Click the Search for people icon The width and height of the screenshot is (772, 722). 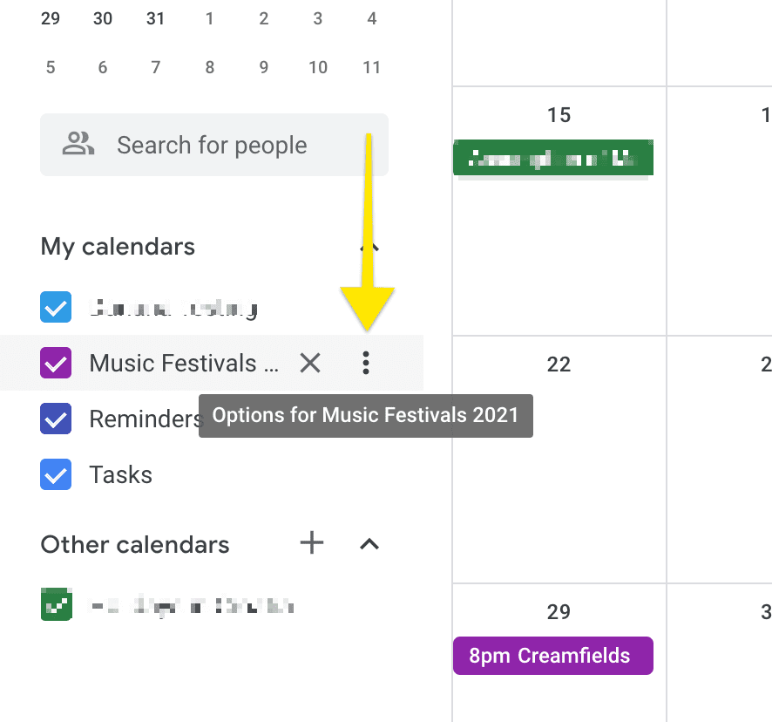(78, 145)
